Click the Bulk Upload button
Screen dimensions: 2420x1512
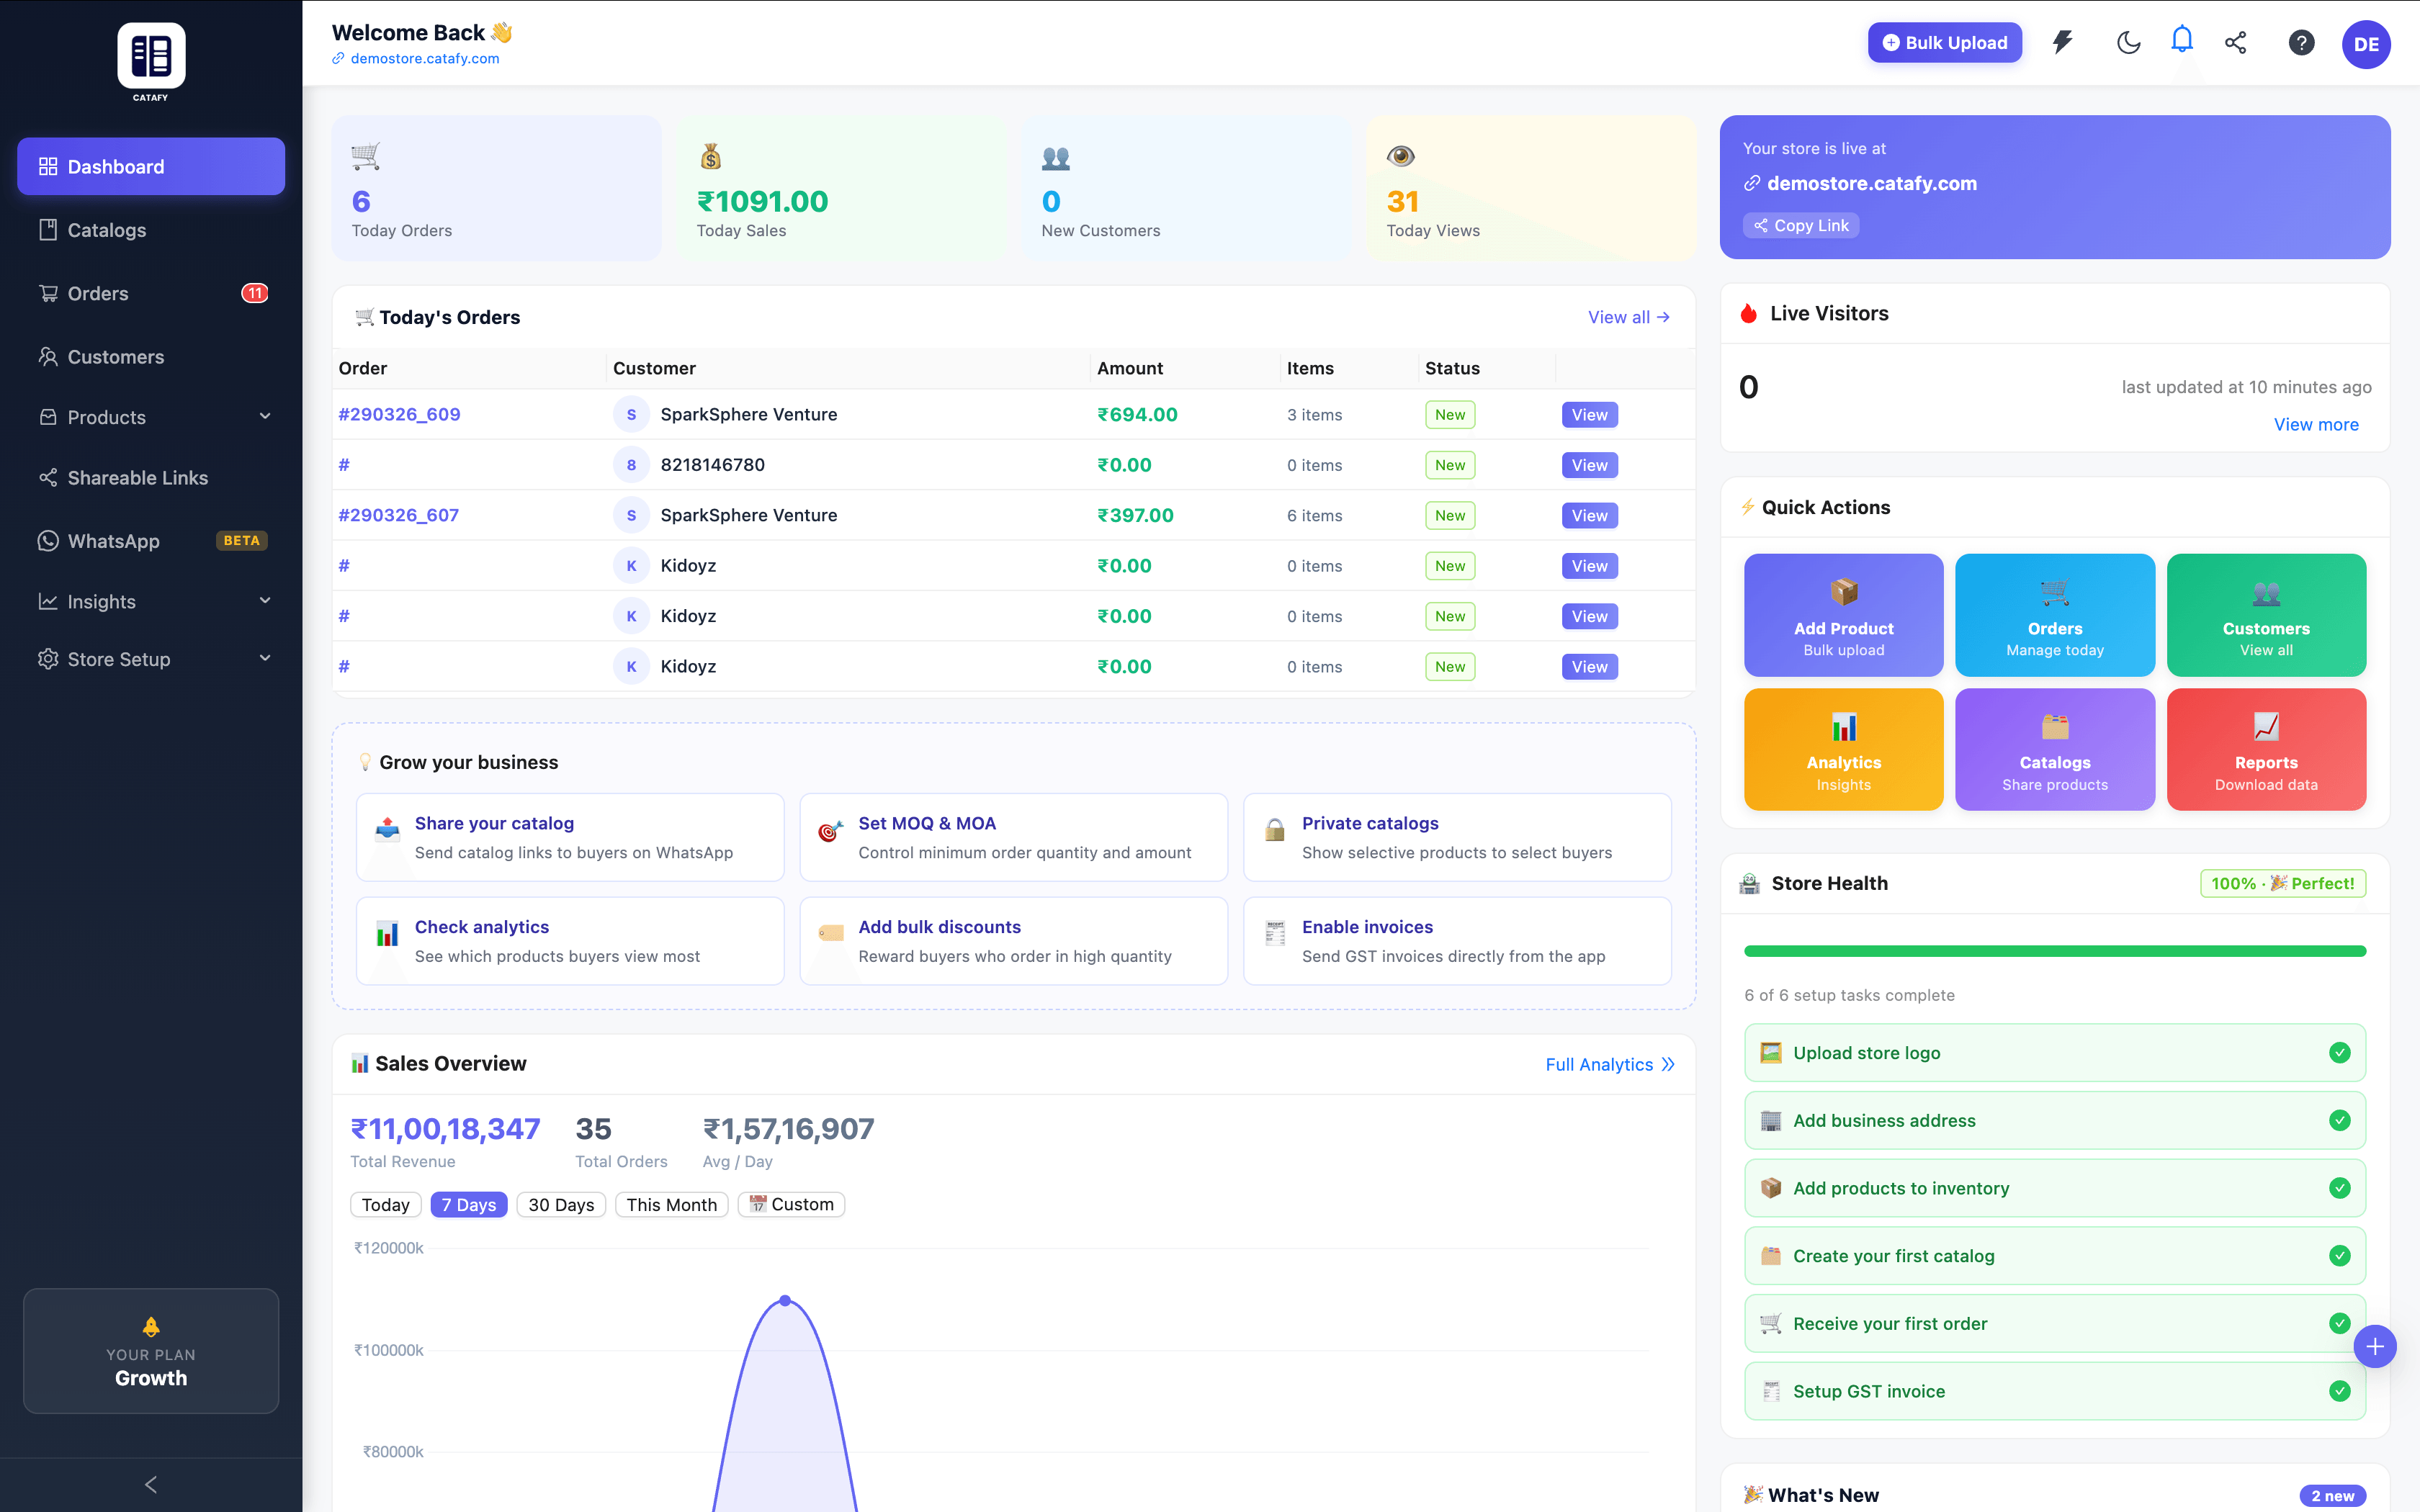click(1944, 43)
